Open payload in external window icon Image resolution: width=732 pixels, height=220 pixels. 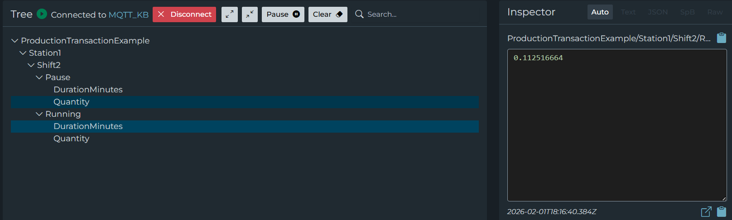point(706,211)
